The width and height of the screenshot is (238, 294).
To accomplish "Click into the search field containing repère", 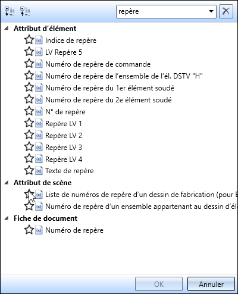I will pos(162,11).
